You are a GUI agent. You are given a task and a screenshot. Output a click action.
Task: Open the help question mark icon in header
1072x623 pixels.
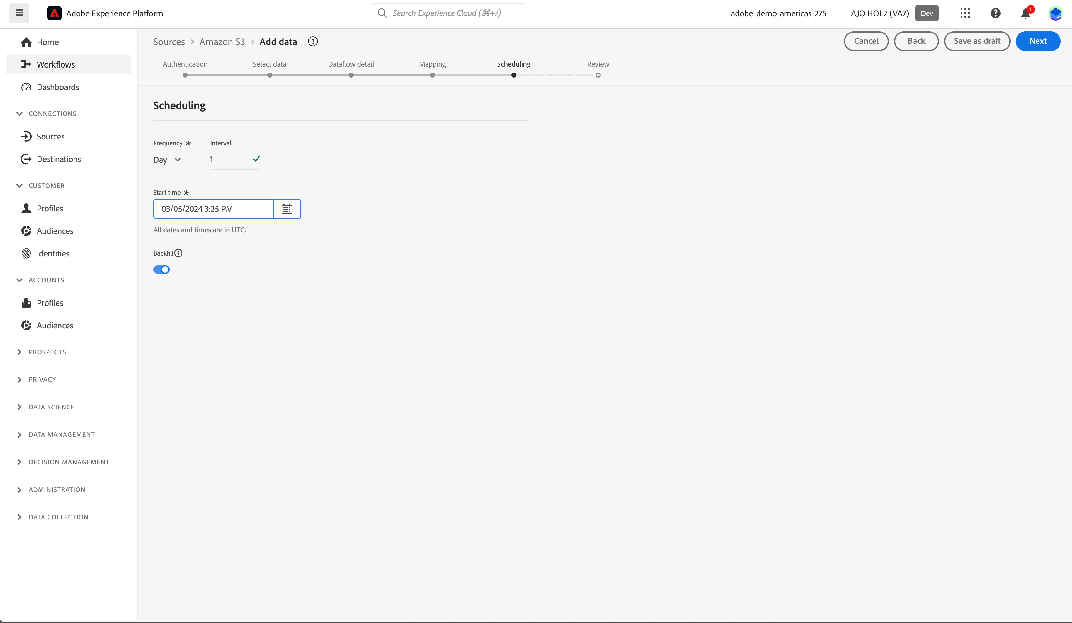(995, 13)
